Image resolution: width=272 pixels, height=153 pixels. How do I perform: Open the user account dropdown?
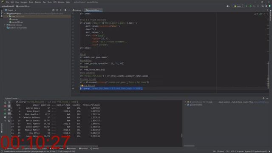228,6
